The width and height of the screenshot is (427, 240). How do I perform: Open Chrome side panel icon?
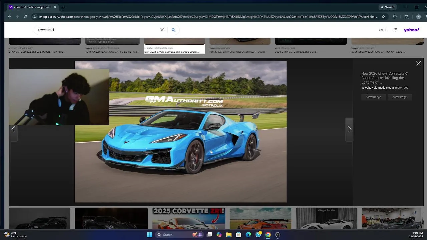click(406, 17)
